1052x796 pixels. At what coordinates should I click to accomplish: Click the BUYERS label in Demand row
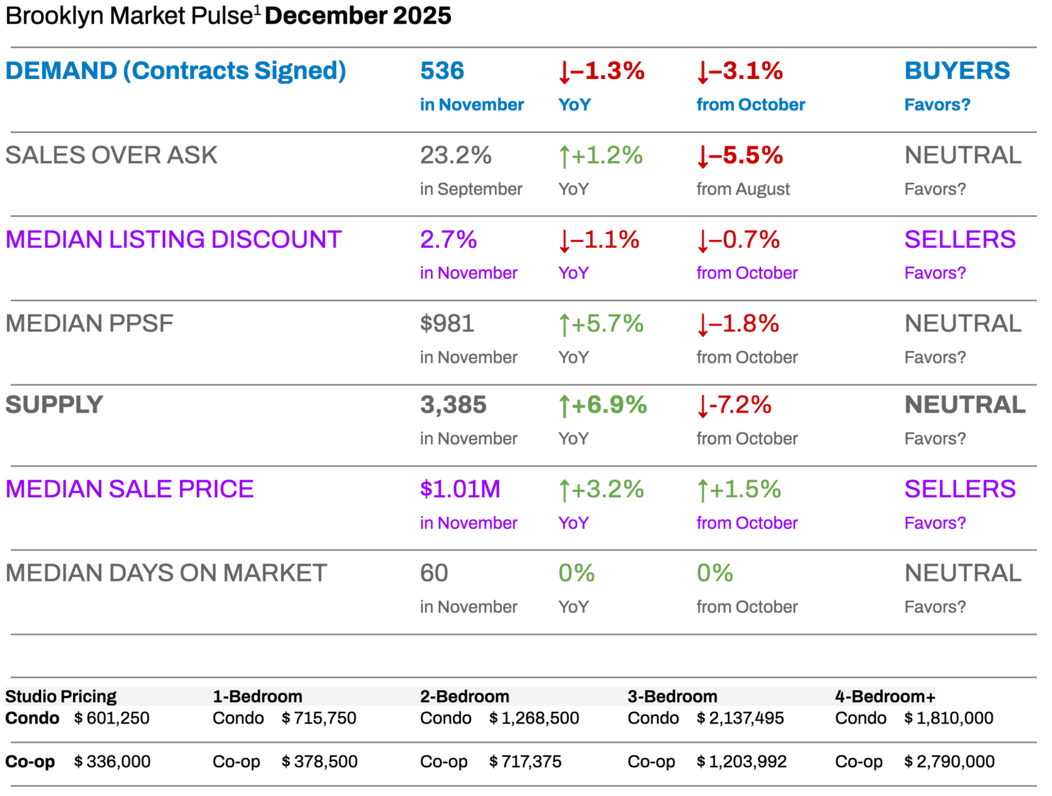(x=957, y=71)
